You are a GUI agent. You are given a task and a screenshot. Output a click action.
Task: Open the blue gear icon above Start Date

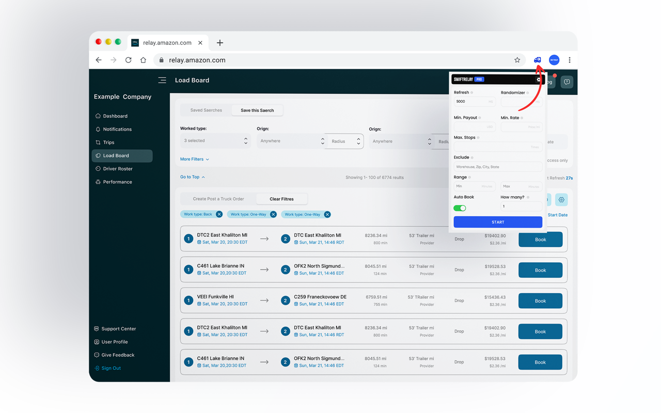click(561, 199)
